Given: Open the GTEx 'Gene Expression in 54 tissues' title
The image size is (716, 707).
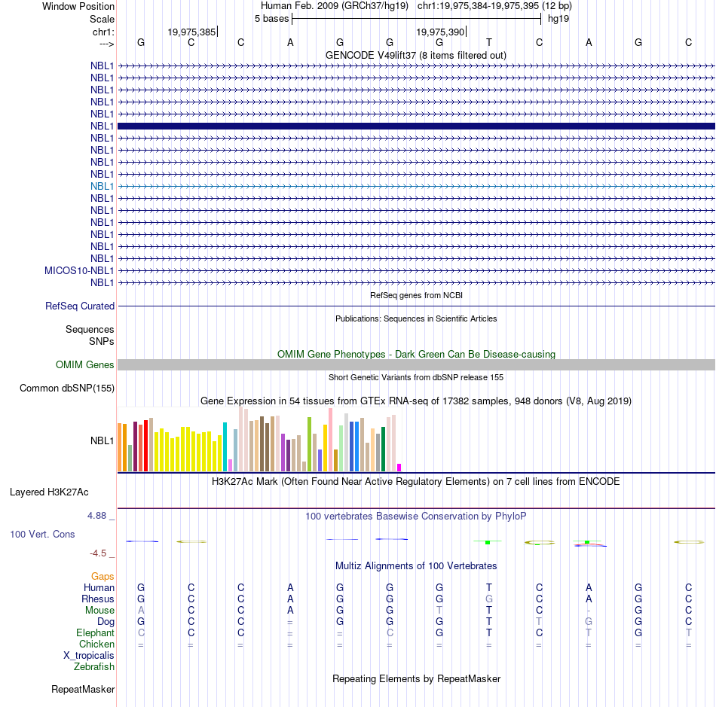Looking at the screenshot, I should 416,401.
